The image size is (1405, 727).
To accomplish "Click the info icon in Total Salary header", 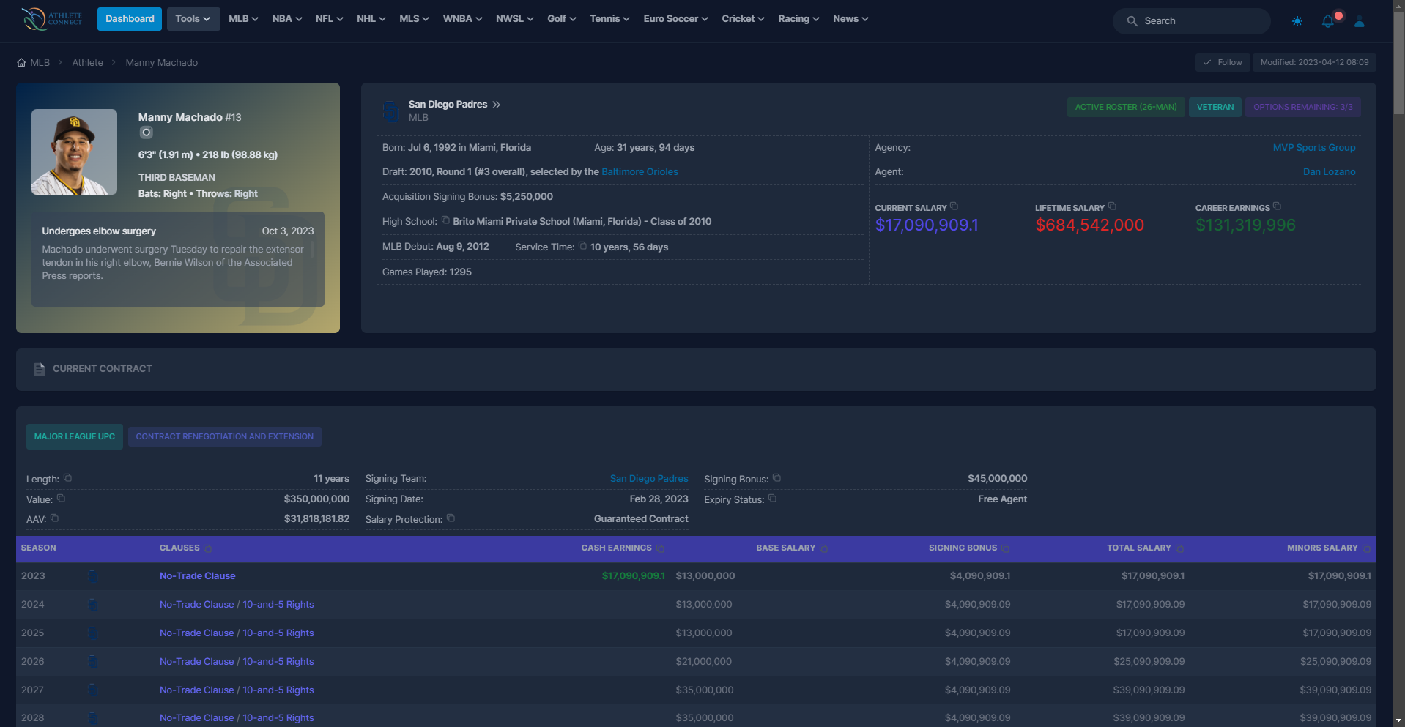I will pos(1179,548).
